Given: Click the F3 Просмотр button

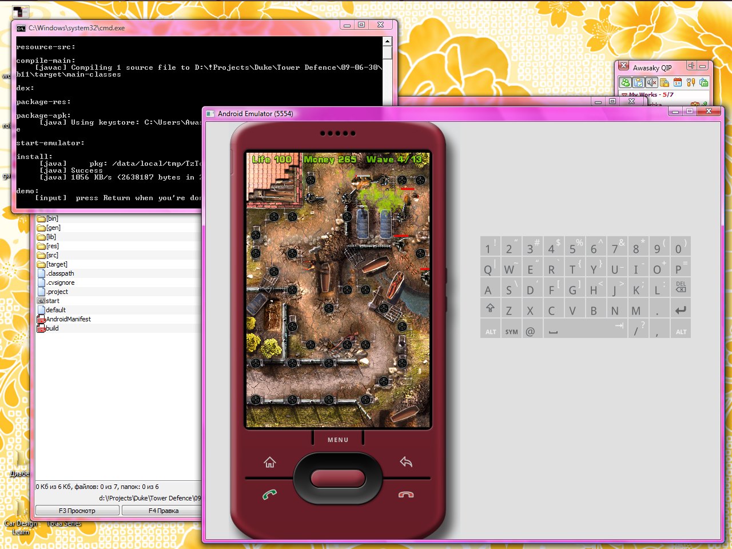Looking at the screenshot, I should (x=77, y=511).
